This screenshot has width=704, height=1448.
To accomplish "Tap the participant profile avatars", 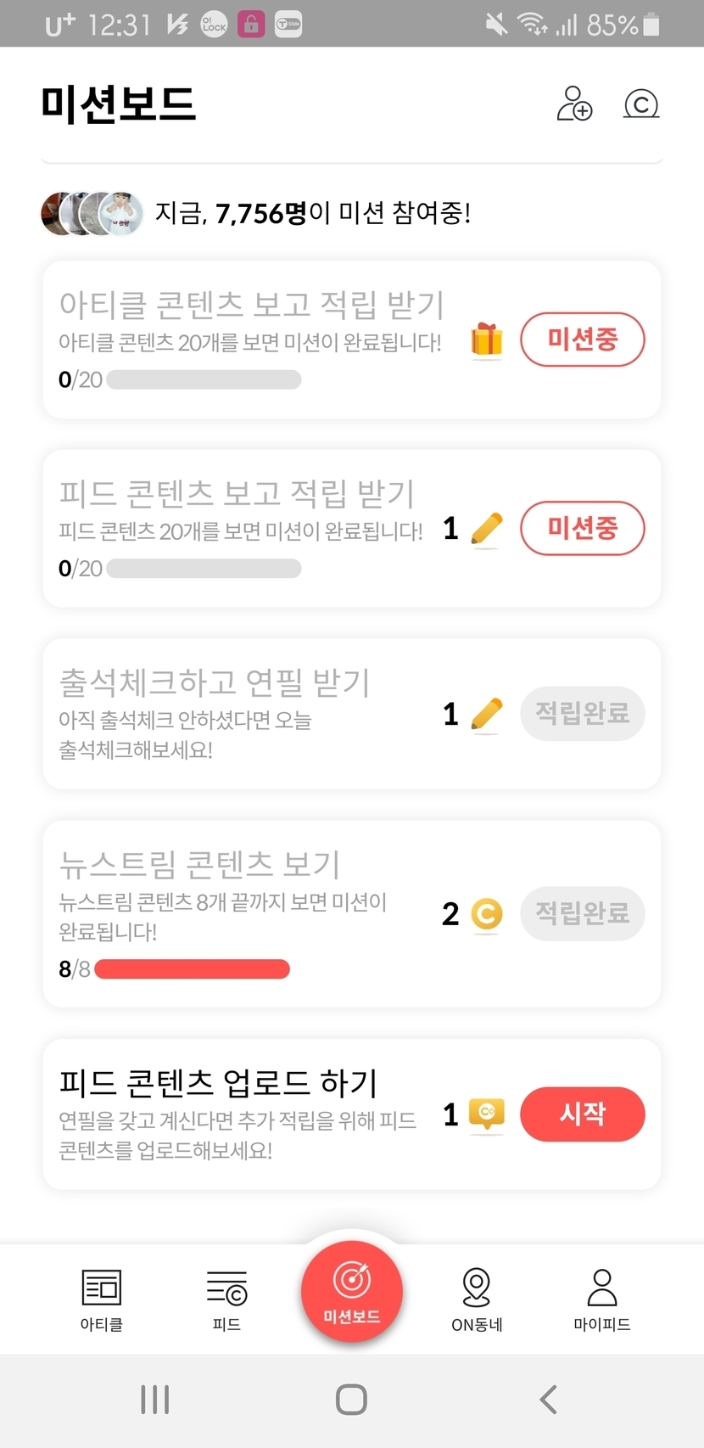I will (x=92, y=213).
